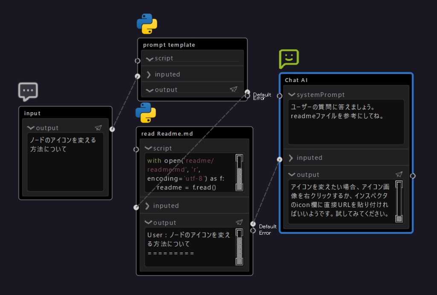Screen dimensions: 437x295
Task: Click the send icon on read Readme.md output
Action: pos(239,222)
